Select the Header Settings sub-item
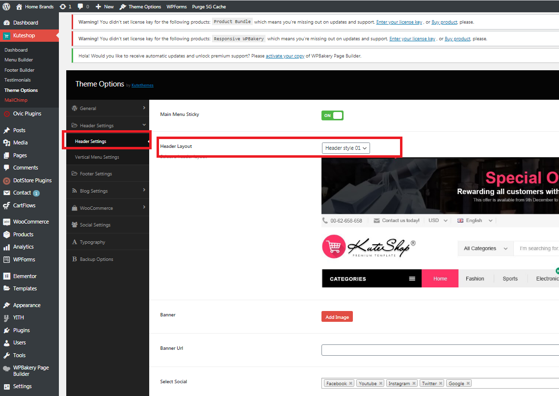The width and height of the screenshot is (559, 396). coord(107,141)
